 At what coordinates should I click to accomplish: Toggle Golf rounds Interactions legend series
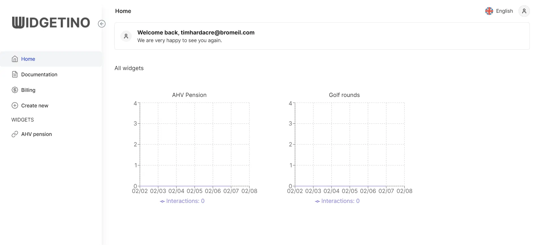[337, 201]
